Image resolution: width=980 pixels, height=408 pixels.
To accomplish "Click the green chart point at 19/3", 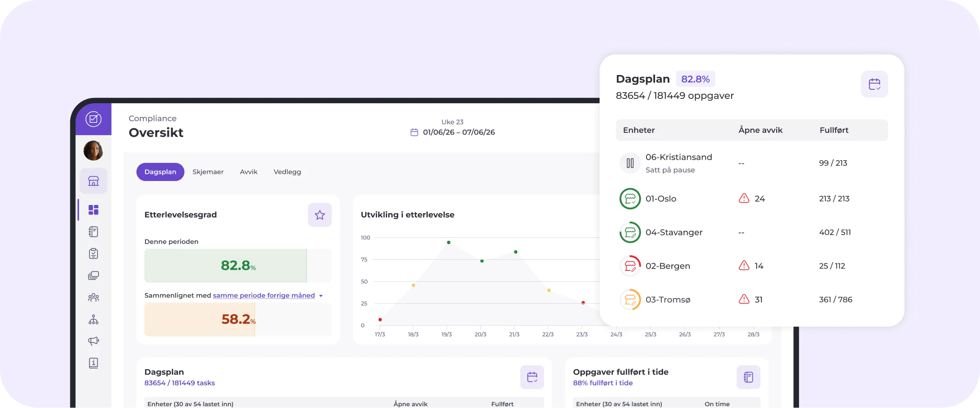I will point(448,243).
